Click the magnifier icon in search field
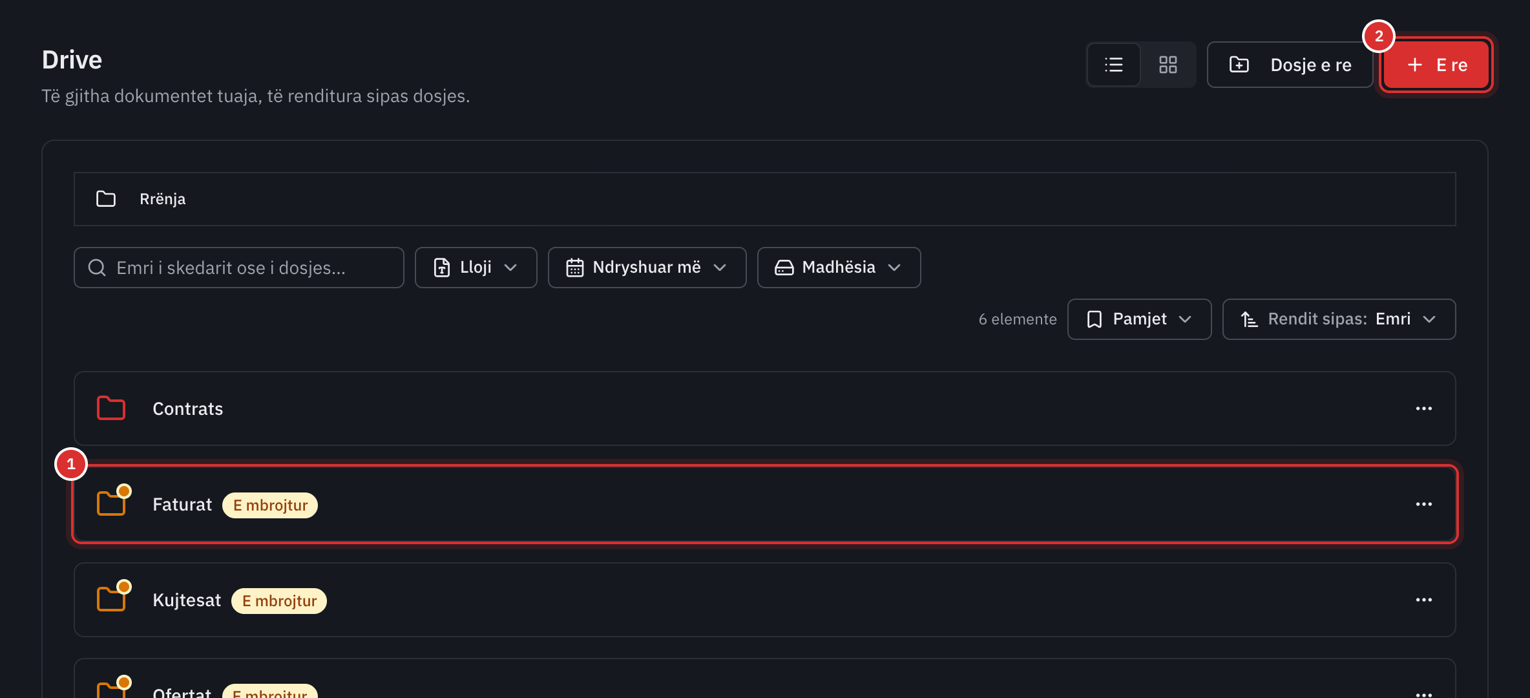Screen dimensions: 1530x698 pyautogui.click(x=97, y=268)
